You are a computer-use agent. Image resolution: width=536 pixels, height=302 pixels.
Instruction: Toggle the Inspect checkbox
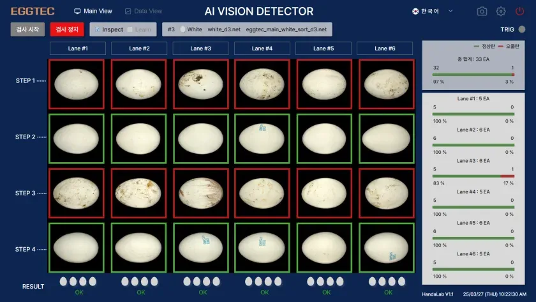pyautogui.click(x=98, y=29)
